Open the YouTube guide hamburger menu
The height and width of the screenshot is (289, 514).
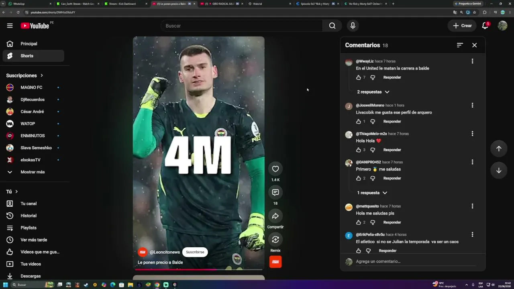click(10, 26)
